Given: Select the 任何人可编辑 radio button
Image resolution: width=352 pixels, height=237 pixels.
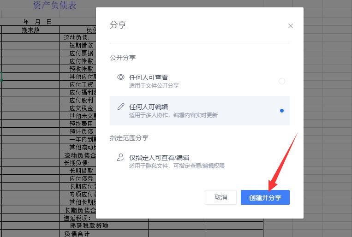Looking at the screenshot, I should [282, 111].
